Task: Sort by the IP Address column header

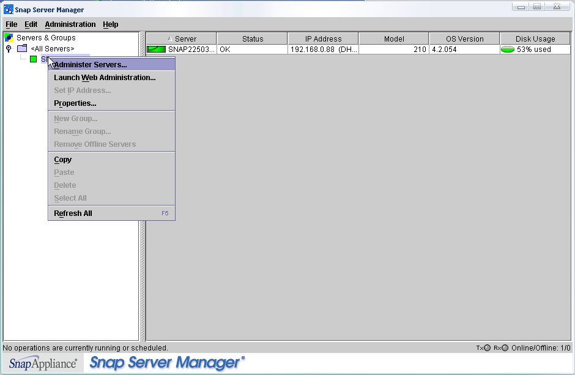Action: (323, 39)
